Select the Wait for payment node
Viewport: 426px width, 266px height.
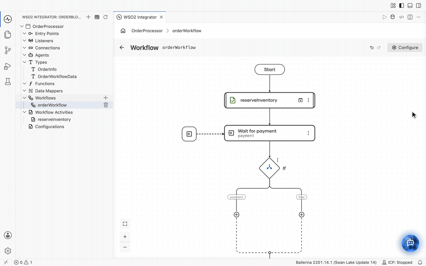point(269,133)
